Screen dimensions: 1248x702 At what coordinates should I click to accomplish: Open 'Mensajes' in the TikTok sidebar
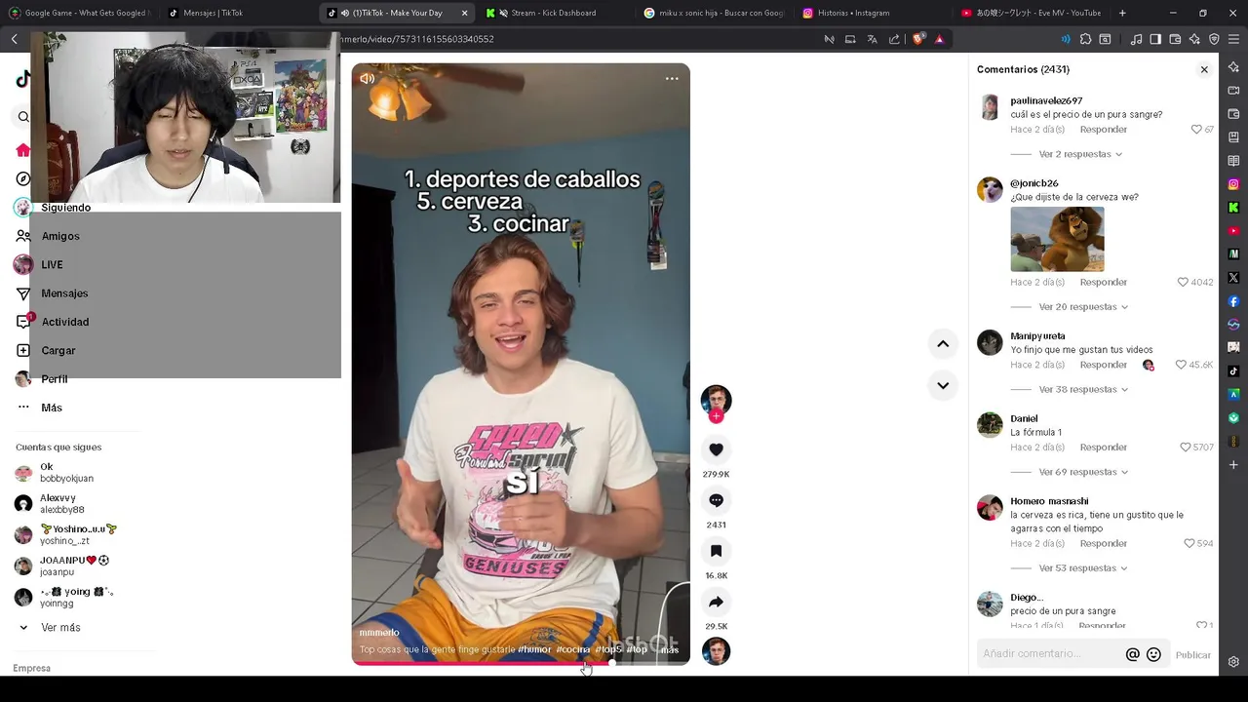tap(64, 292)
